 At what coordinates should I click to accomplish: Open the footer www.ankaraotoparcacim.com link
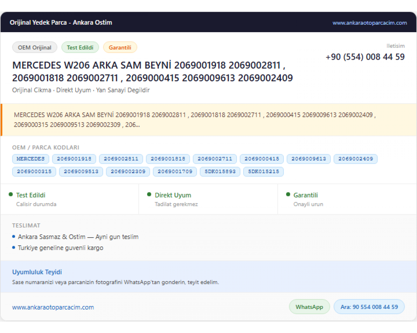click(x=53, y=307)
